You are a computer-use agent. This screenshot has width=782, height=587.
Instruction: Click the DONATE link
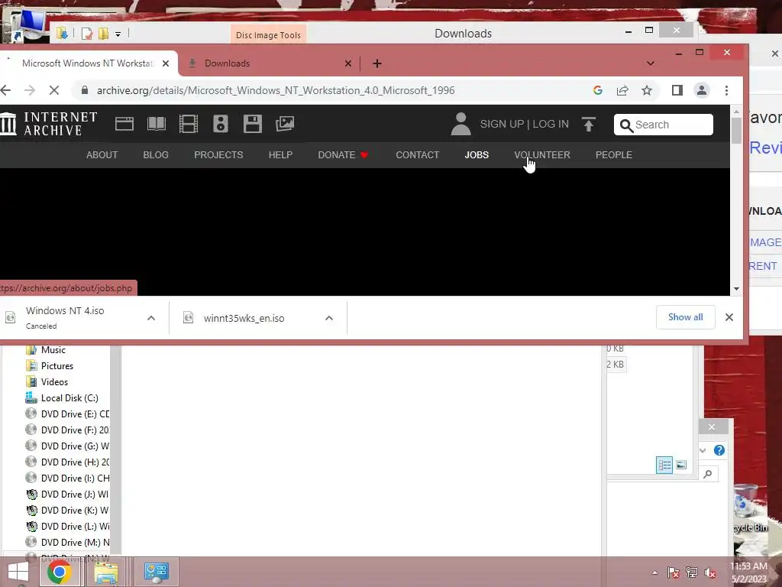click(343, 154)
